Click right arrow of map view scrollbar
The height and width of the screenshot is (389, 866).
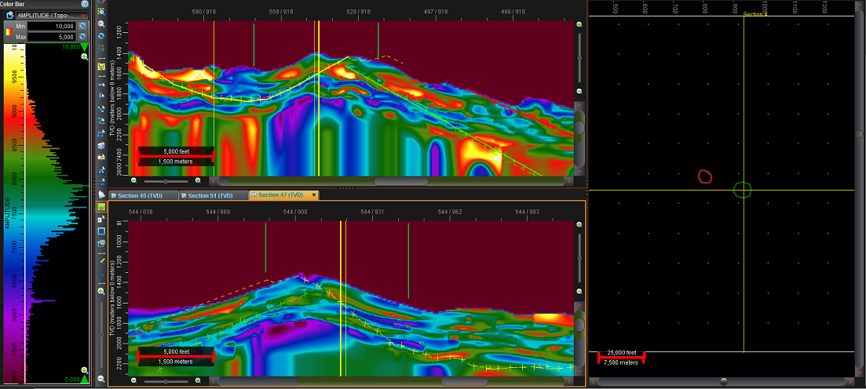[x=850, y=381]
